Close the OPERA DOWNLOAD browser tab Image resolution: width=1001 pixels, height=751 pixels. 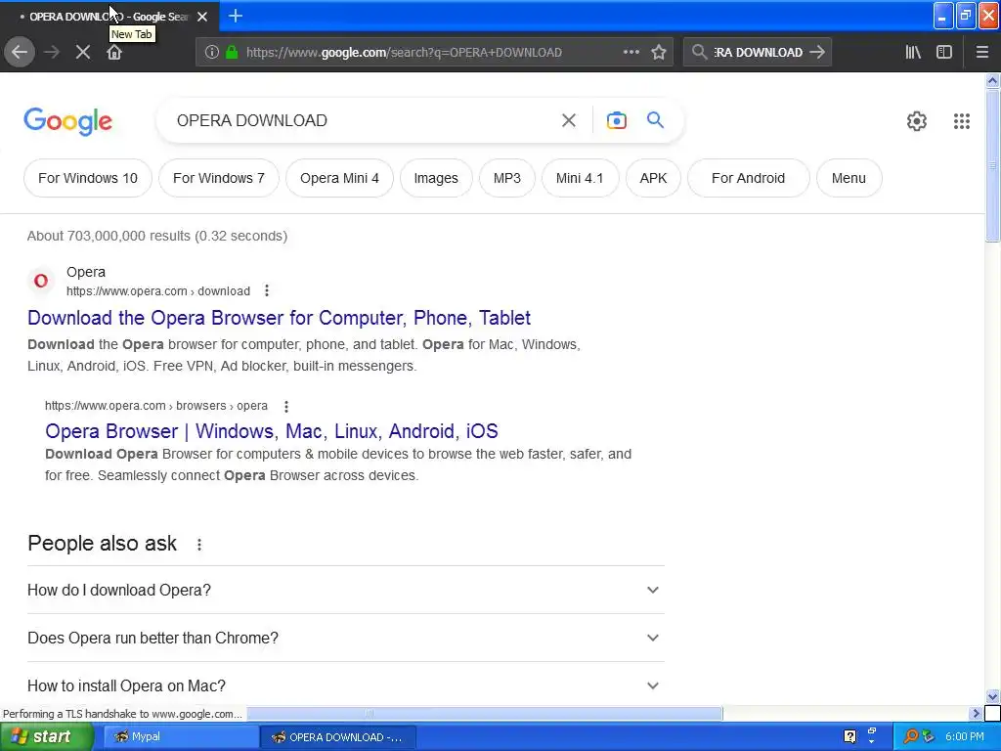click(202, 17)
